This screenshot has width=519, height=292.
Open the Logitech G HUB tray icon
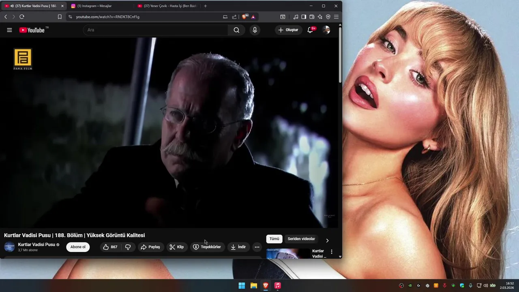418,286
